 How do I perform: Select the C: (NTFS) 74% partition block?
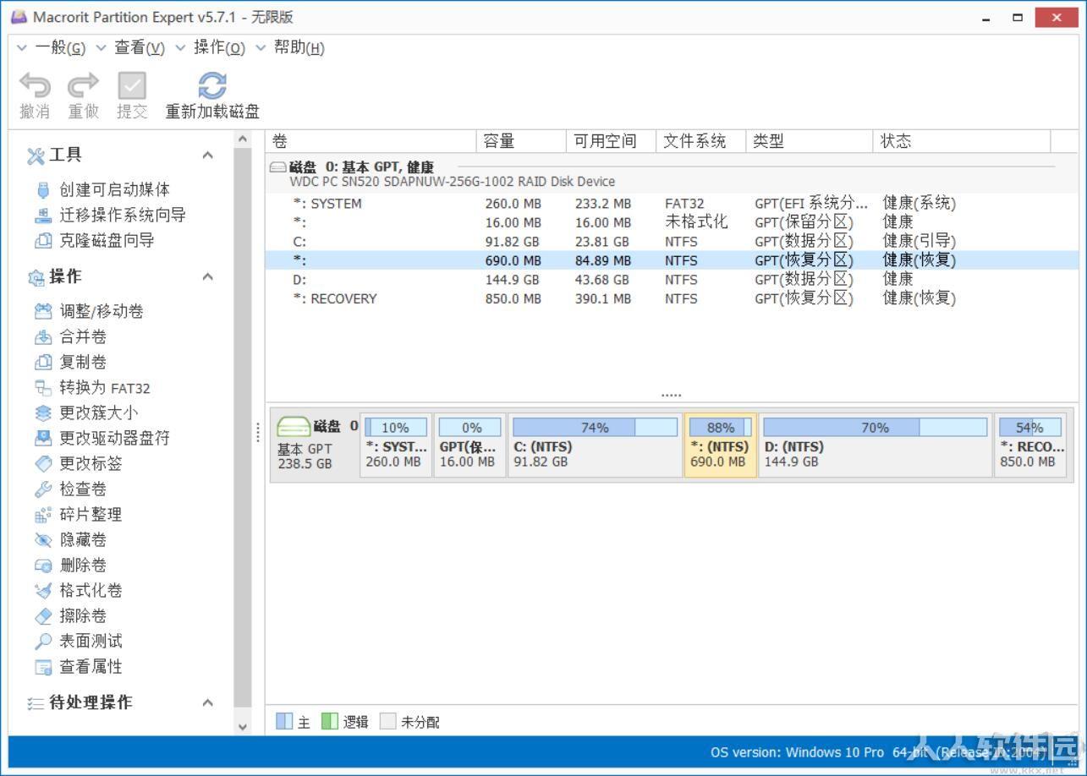595,445
